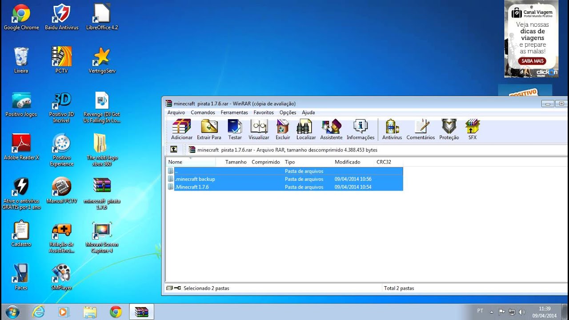Open the Ferramentas menu
569x320 pixels.
(234, 112)
